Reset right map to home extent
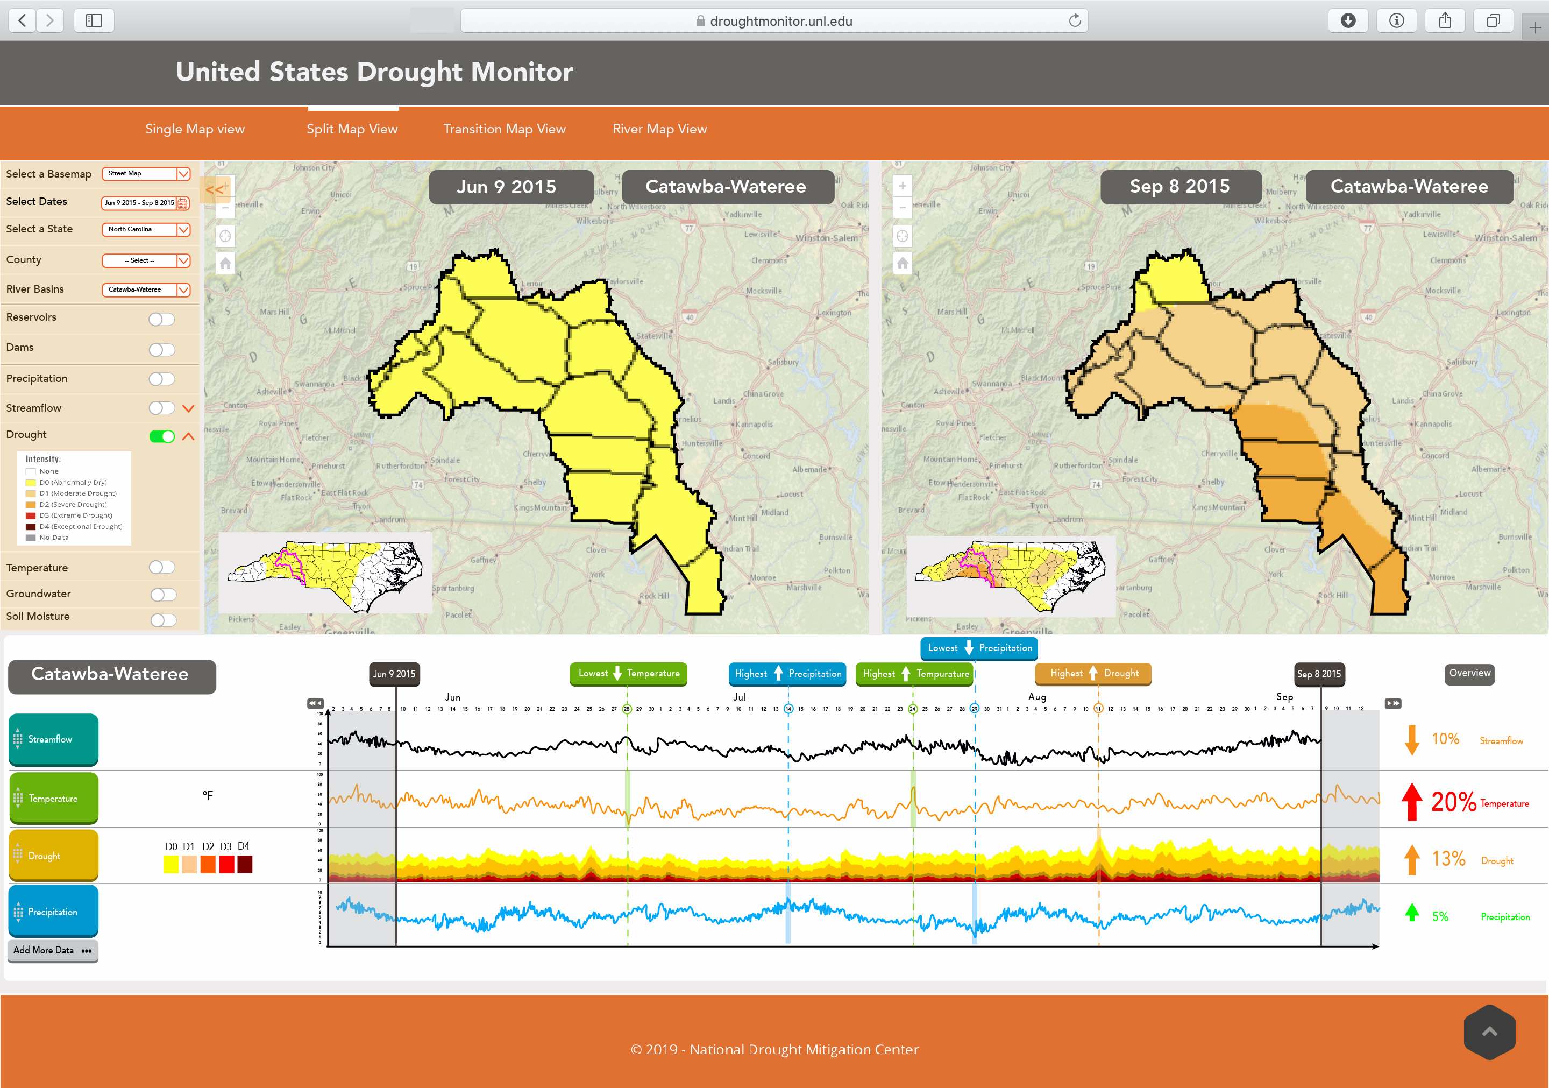 [x=903, y=263]
